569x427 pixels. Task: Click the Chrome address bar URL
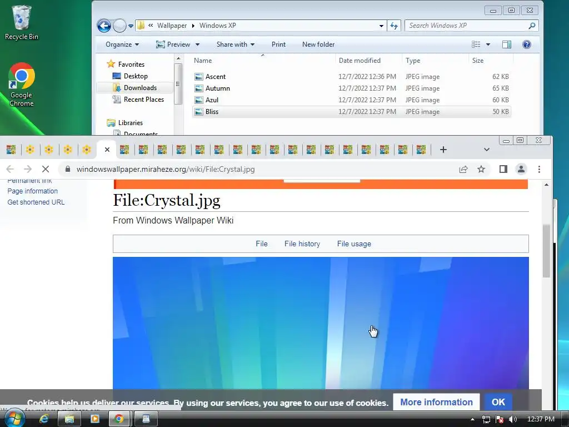point(166,169)
